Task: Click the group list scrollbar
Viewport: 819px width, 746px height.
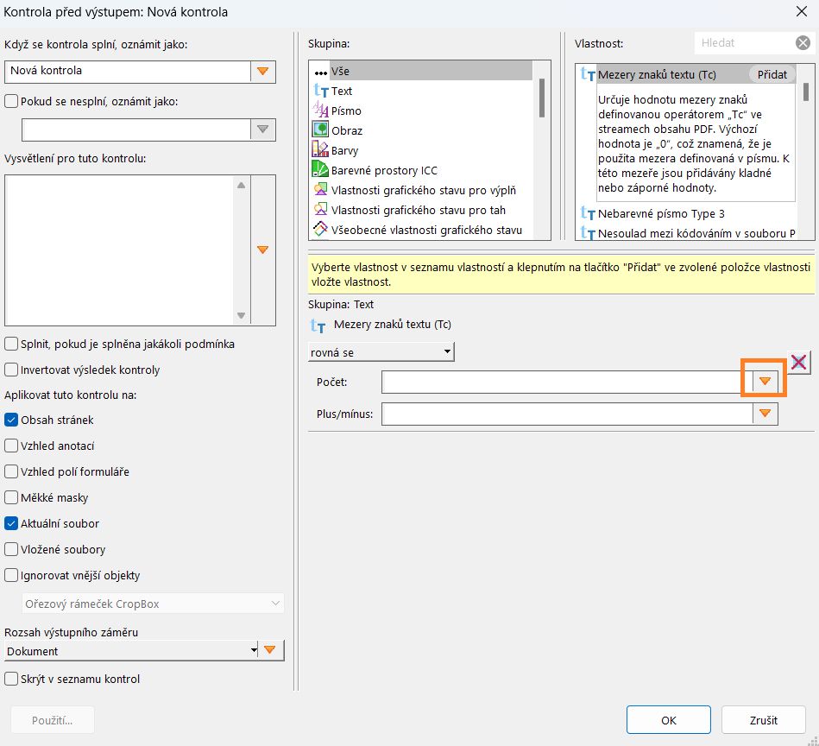Action: pos(542,98)
